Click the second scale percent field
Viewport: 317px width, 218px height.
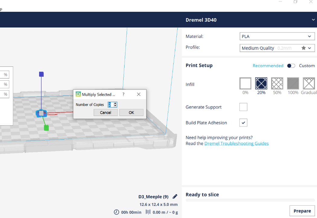(x=5, y=84)
